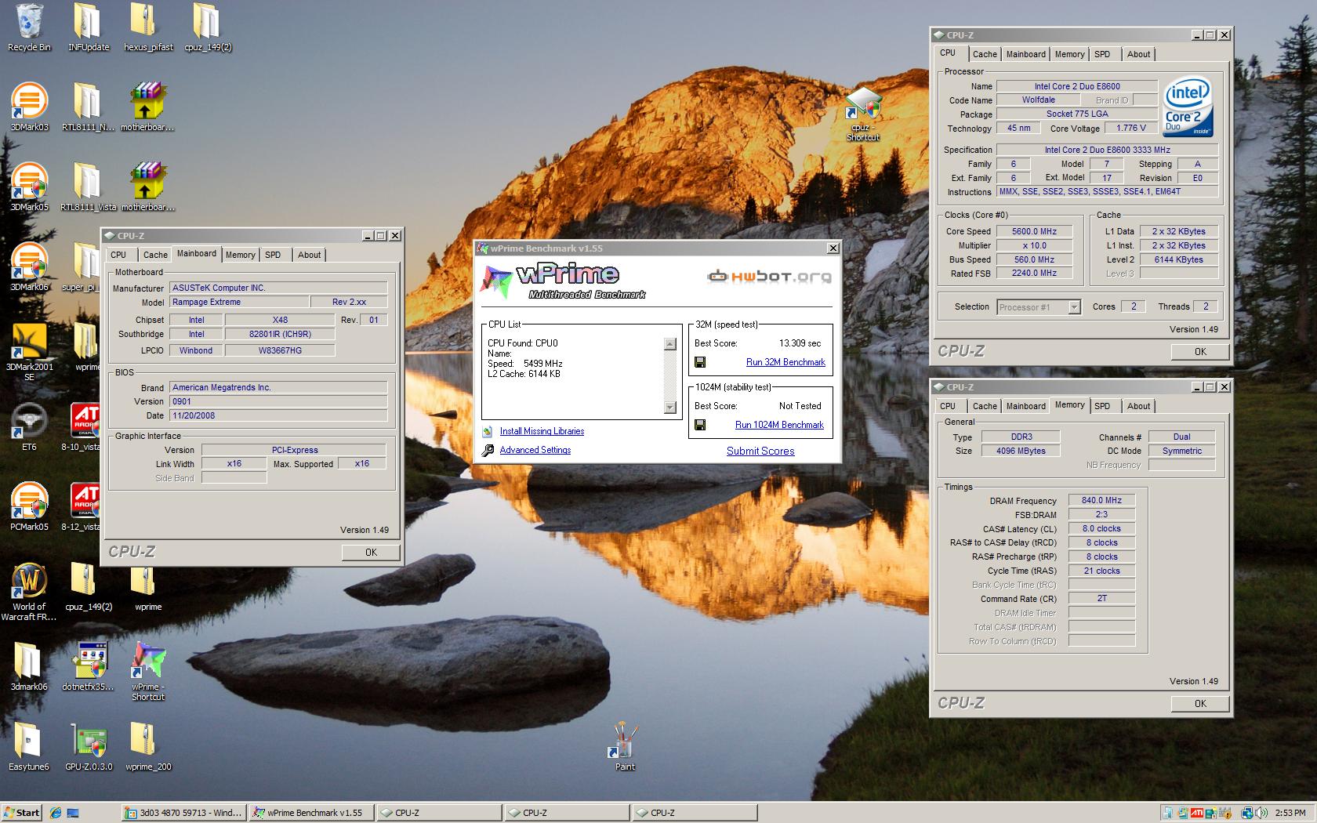Open the Easytune6 desktop icon
Screen dimensions: 1317x823
29,747
